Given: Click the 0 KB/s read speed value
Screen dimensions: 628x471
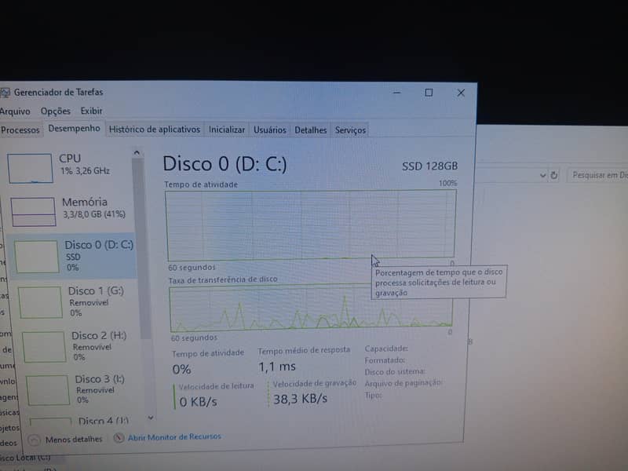Looking at the screenshot, I should tap(199, 402).
